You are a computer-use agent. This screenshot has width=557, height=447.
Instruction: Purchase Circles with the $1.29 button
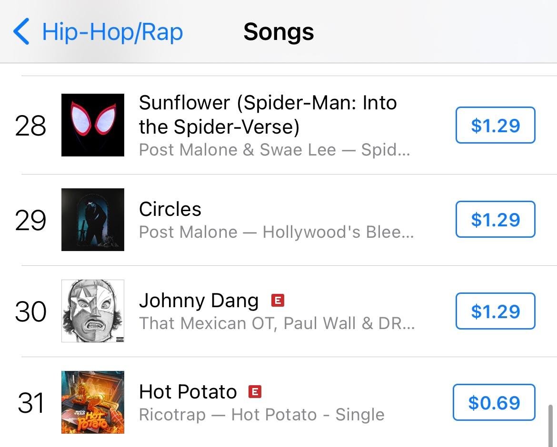[495, 220]
